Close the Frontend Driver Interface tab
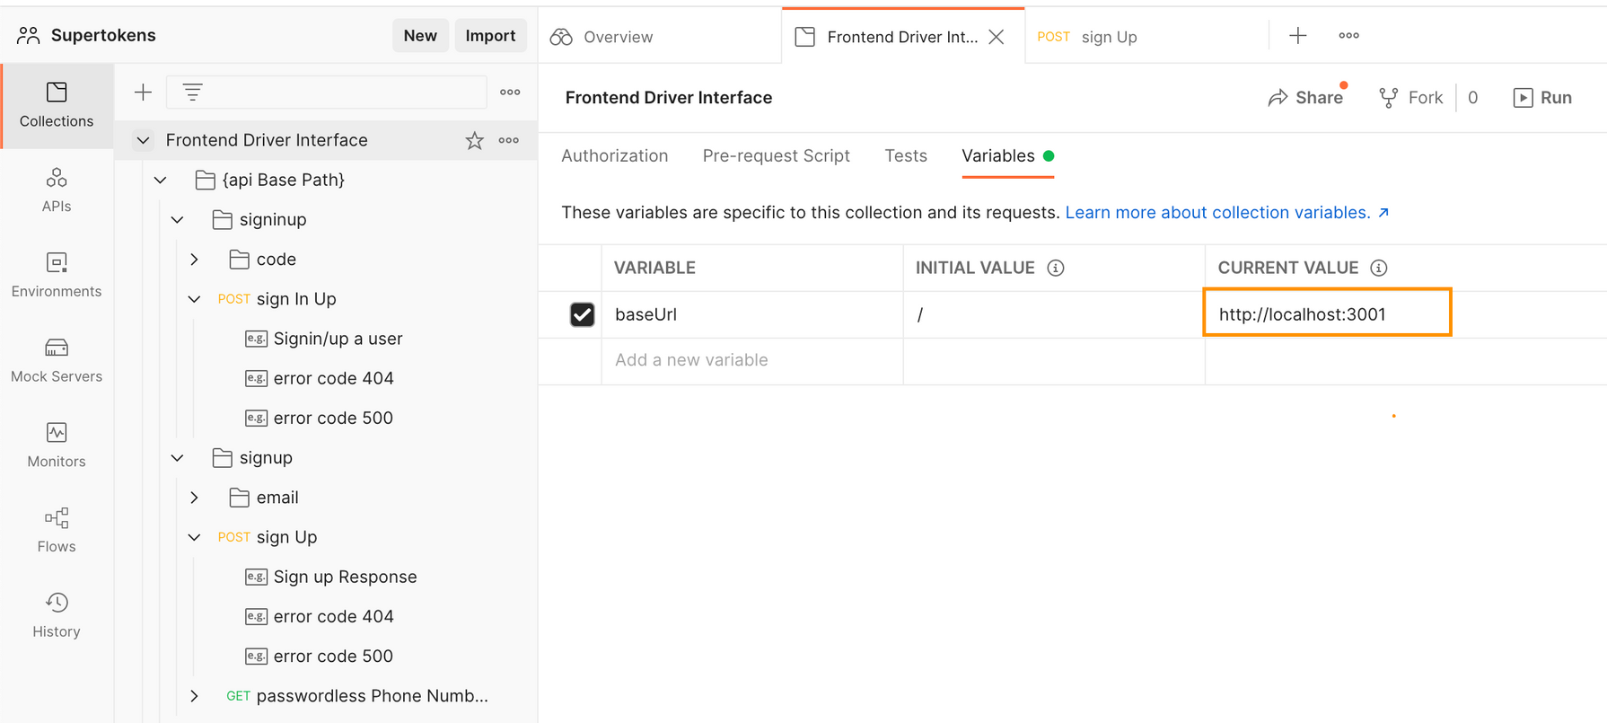Viewport: 1607px width, 723px height. click(997, 37)
